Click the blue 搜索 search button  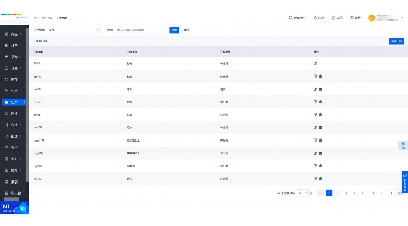click(174, 30)
